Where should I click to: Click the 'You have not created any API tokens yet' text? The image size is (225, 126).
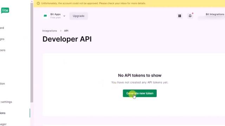(x=140, y=83)
